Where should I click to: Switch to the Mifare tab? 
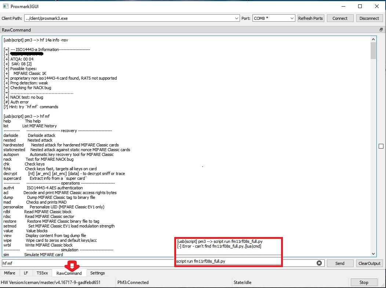coord(10,273)
